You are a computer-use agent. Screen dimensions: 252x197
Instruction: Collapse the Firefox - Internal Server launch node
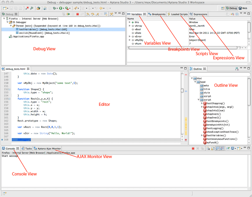pos(4,19)
